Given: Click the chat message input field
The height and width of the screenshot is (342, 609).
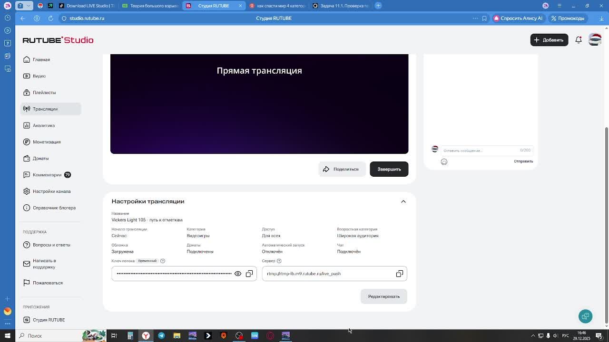Looking at the screenshot, I should coord(486,151).
